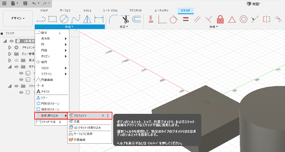Open the 修正 panel dropdown
The width and height of the screenshot is (285, 152).
[x=124, y=27]
